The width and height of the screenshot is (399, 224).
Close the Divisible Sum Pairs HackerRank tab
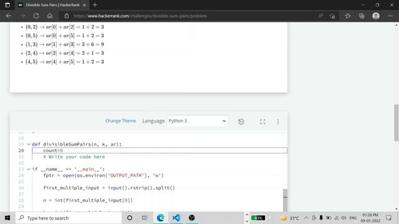(84, 5)
